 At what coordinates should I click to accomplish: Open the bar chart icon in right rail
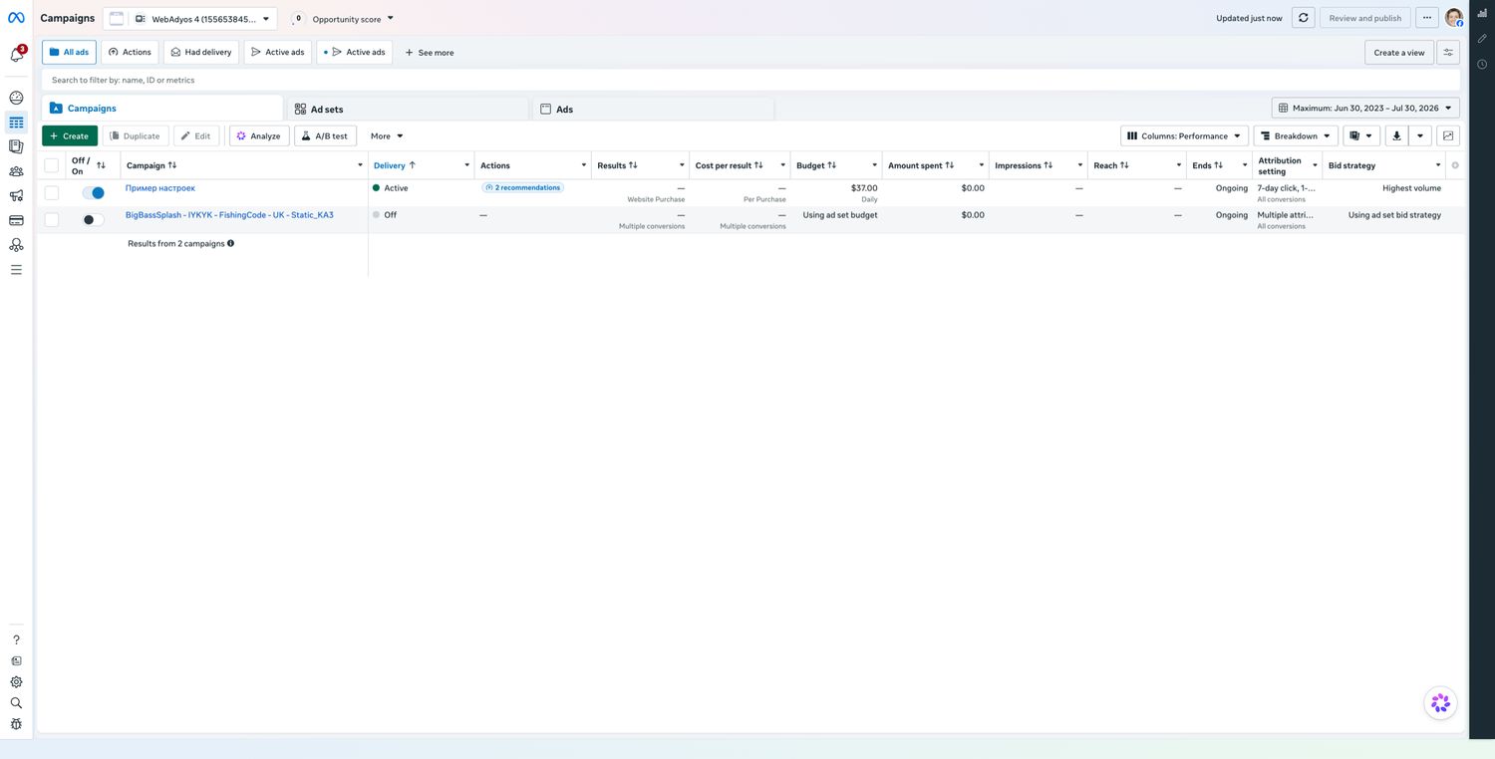(1482, 13)
